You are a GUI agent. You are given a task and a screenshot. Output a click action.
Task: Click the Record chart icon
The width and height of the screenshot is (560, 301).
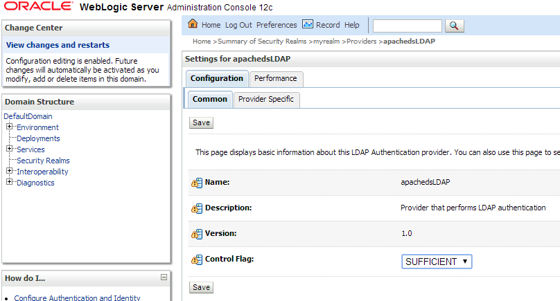(308, 24)
